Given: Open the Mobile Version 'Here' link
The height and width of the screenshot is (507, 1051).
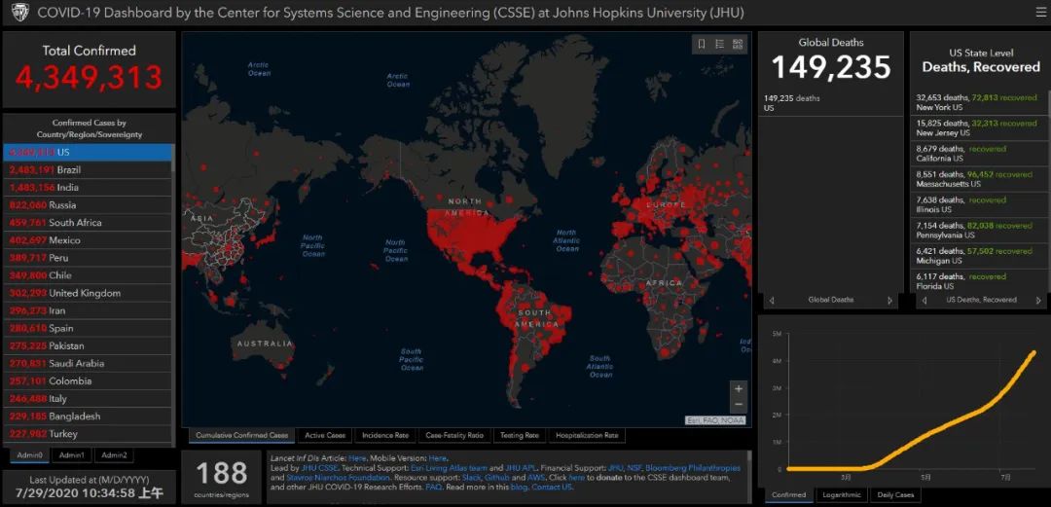Looking at the screenshot, I should [438, 458].
